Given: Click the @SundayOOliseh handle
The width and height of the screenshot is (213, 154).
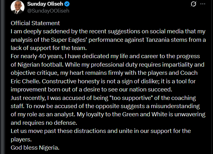Looking at the screenshot, I should (x=48, y=11).
